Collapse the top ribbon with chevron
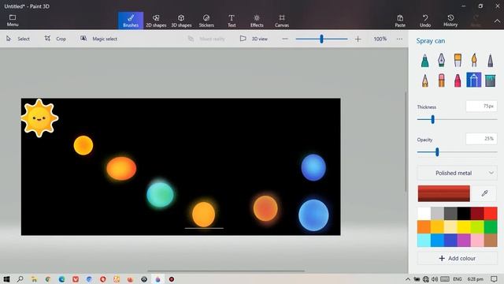 pos(497,21)
